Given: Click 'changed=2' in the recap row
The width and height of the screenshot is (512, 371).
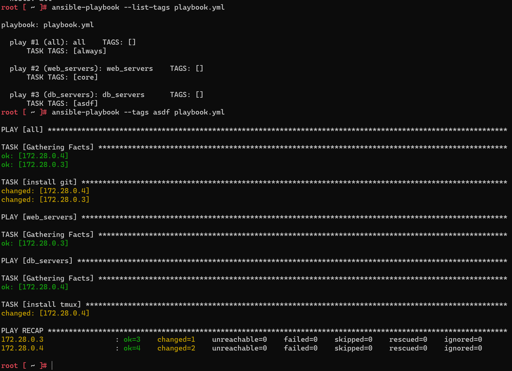Looking at the screenshot, I should coord(176,348).
